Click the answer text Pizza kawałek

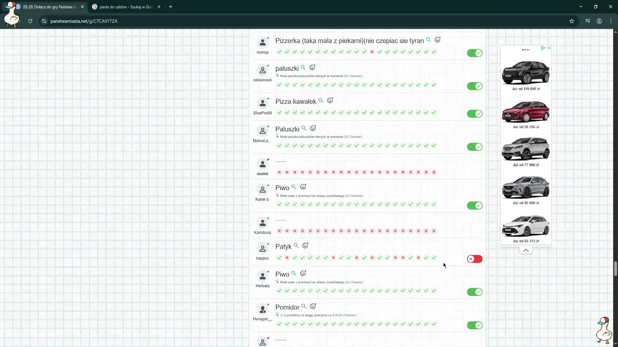click(x=295, y=101)
